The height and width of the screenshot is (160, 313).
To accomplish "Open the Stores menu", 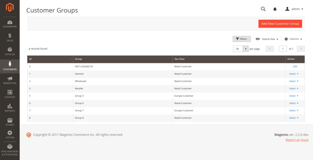I will tap(10, 122).
